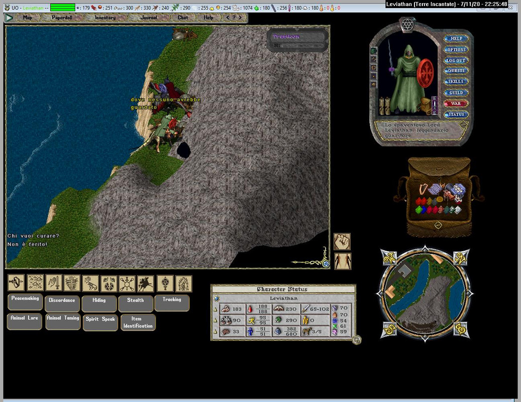
Task: Cast the flaming figure spell icon
Action: [184, 284]
